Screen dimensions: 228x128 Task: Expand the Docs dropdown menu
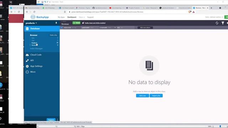point(82,17)
